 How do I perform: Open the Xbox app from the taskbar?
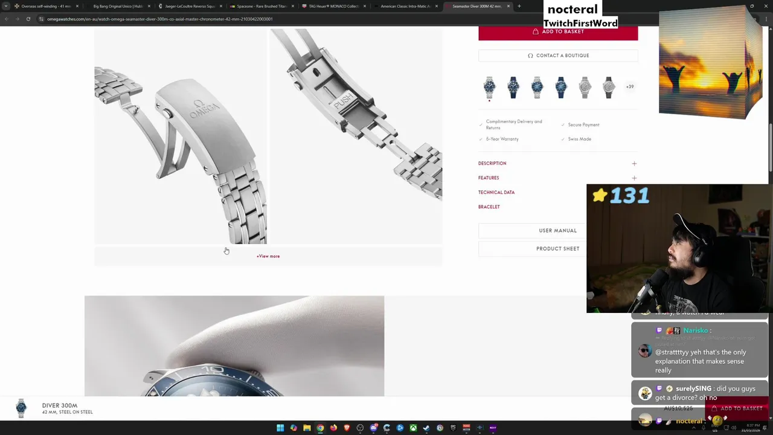(413, 428)
